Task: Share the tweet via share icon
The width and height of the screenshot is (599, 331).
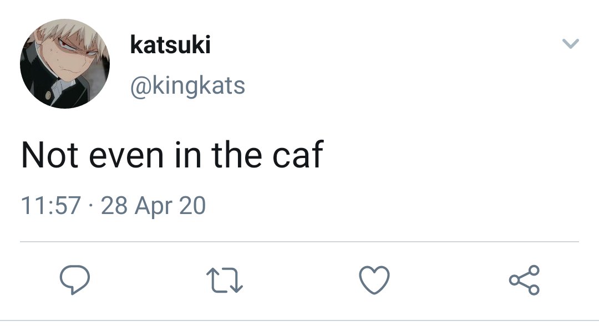Action: click(525, 280)
